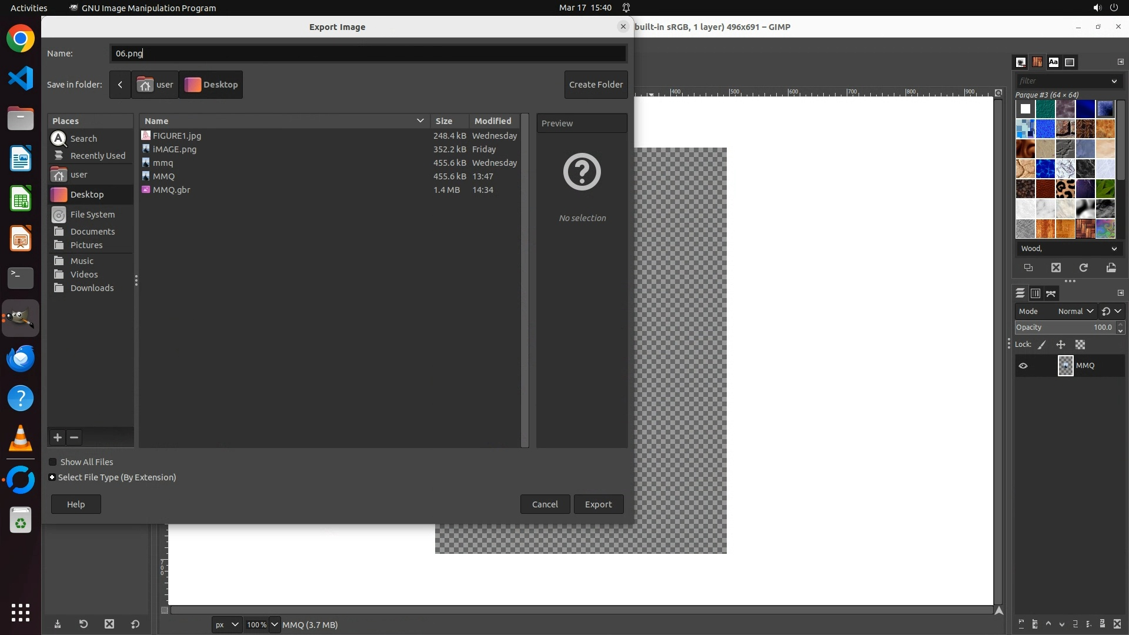Image resolution: width=1129 pixels, height=635 pixels.
Task: Click the Refresh patterns icon
Action: tap(1083, 268)
